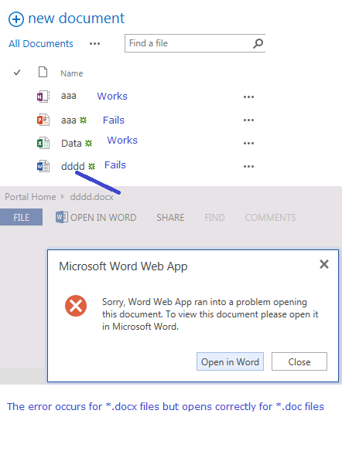Image resolution: width=342 pixels, height=451 pixels.
Task: Click dddd.docx breadcrumb
Action: pyautogui.click(x=91, y=197)
